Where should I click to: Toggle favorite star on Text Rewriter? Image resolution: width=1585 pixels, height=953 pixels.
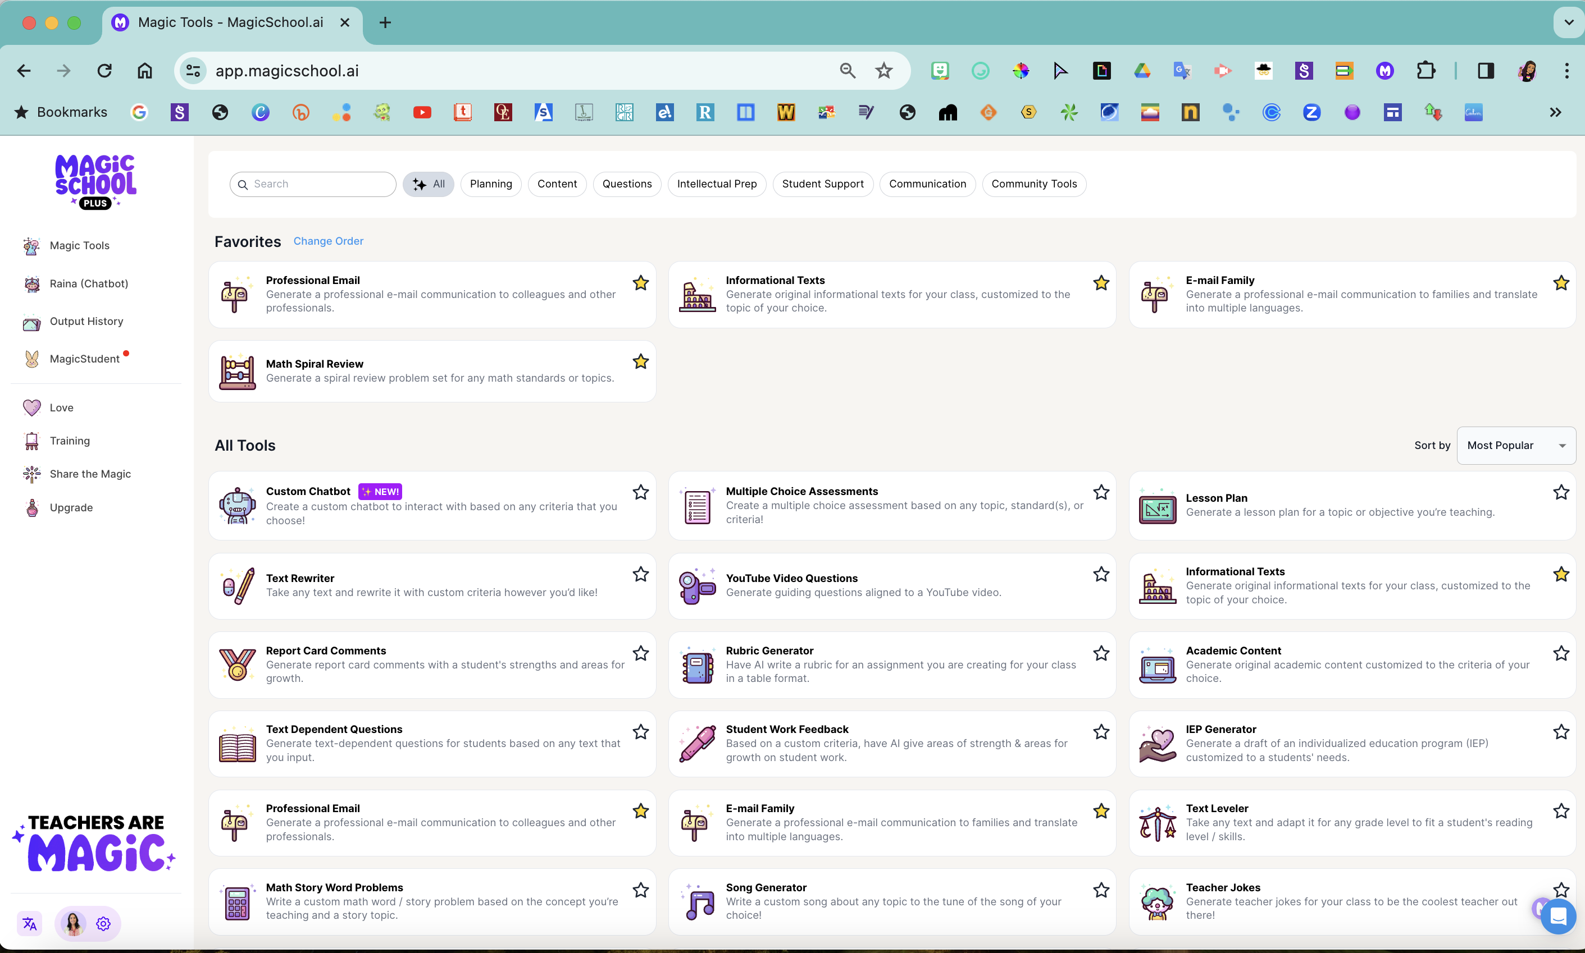(x=640, y=574)
